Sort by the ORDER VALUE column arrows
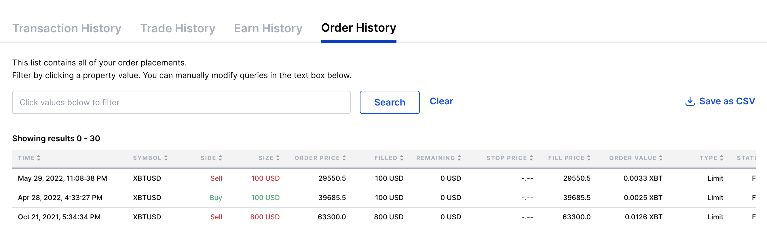The width and height of the screenshot is (767, 226). (661, 158)
